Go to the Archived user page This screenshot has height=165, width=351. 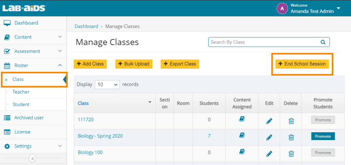coord(29,118)
